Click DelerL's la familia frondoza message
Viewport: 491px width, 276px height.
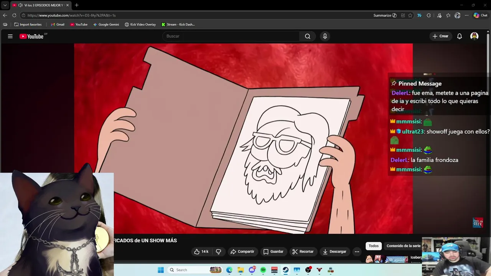424,160
